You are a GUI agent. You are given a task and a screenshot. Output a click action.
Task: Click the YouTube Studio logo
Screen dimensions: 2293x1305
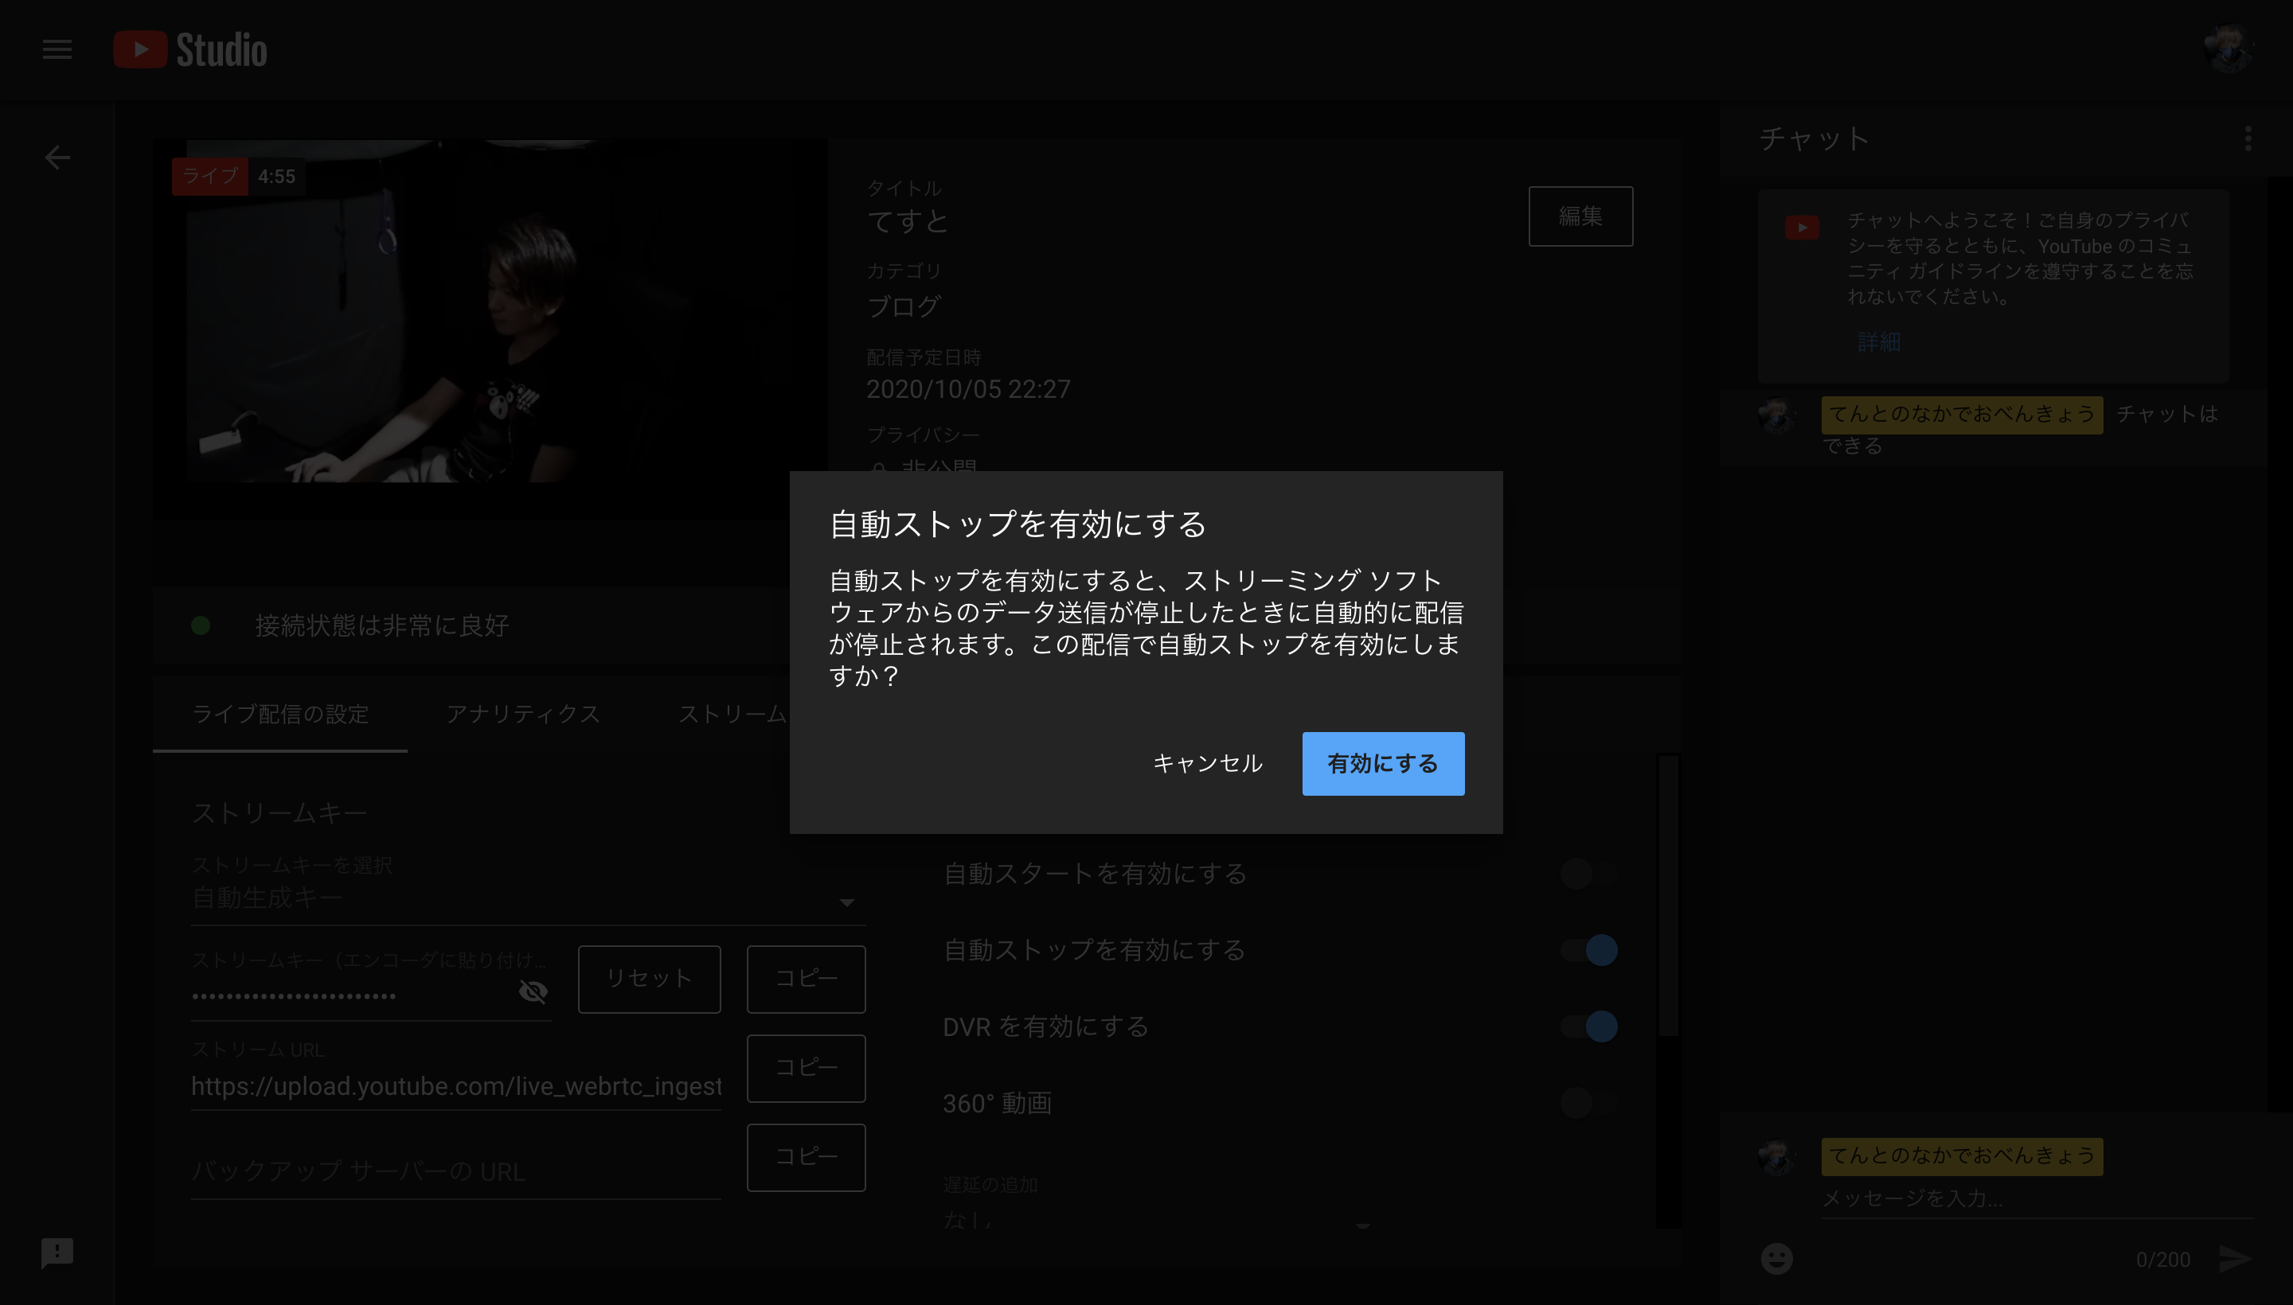(190, 49)
